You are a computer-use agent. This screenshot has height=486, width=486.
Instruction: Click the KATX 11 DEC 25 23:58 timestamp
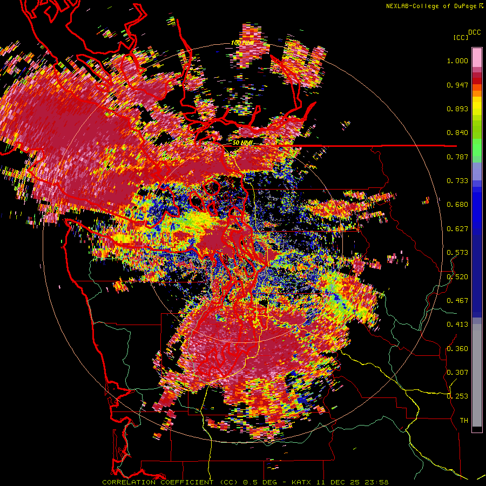coord(340,482)
